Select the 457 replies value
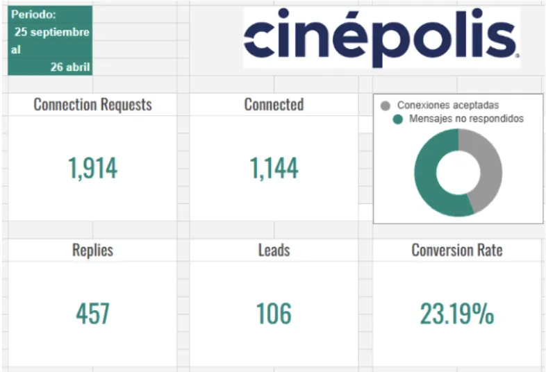546x372 pixels. pyautogui.click(x=92, y=314)
